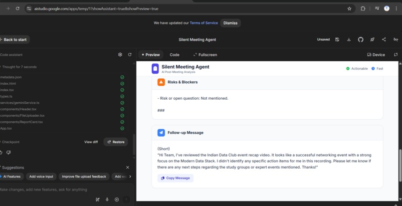Click the blue Follow-up Message paper plane icon

tap(161, 133)
